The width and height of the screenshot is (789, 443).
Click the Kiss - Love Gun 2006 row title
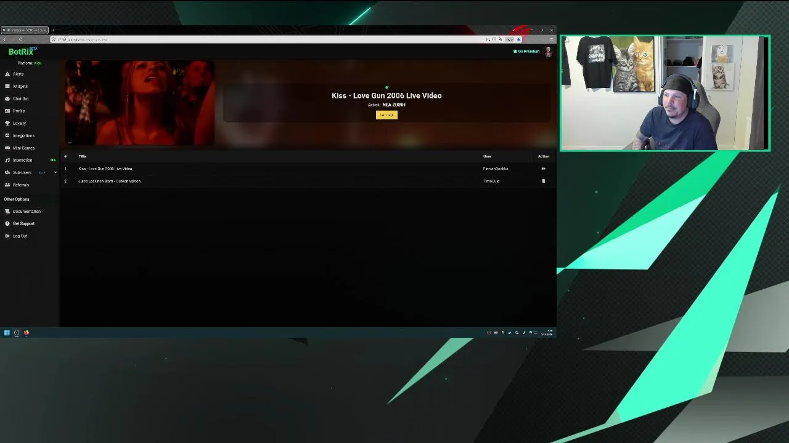tap(105, 169)
